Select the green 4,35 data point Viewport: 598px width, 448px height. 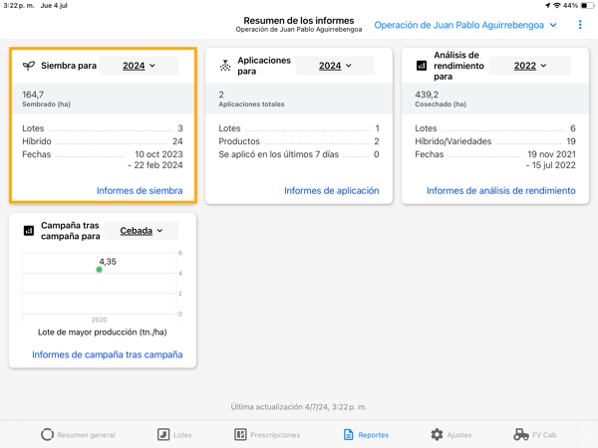(x=99, y=270)
